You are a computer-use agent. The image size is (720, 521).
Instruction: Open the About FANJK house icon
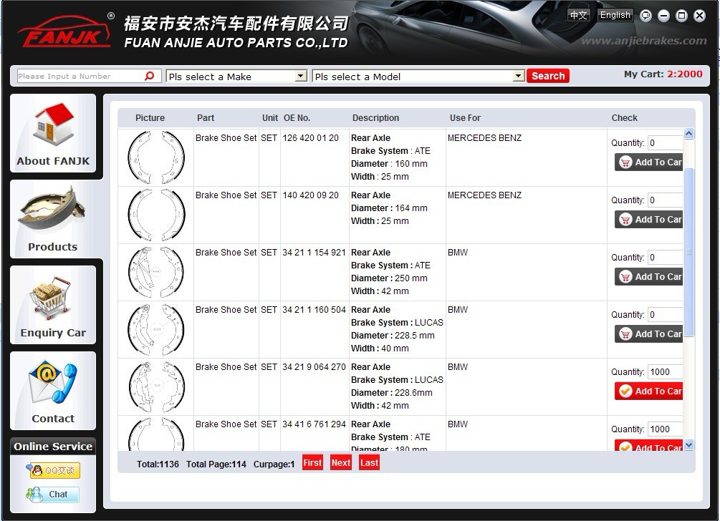pyautogui.click(x=53, y=125)
